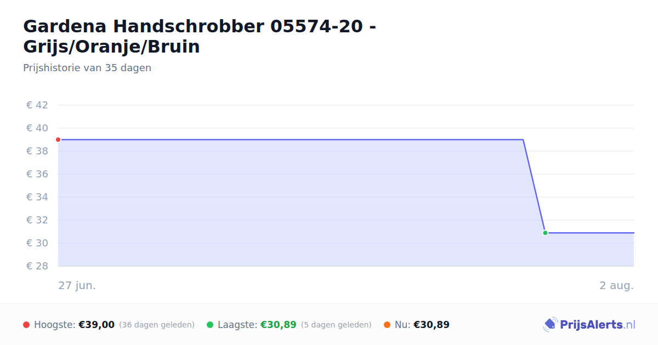This screenshot has width=658, height=345.
Task: Click the PrijsAlerts price tag logo icon
Action: (x=550, y=325)
